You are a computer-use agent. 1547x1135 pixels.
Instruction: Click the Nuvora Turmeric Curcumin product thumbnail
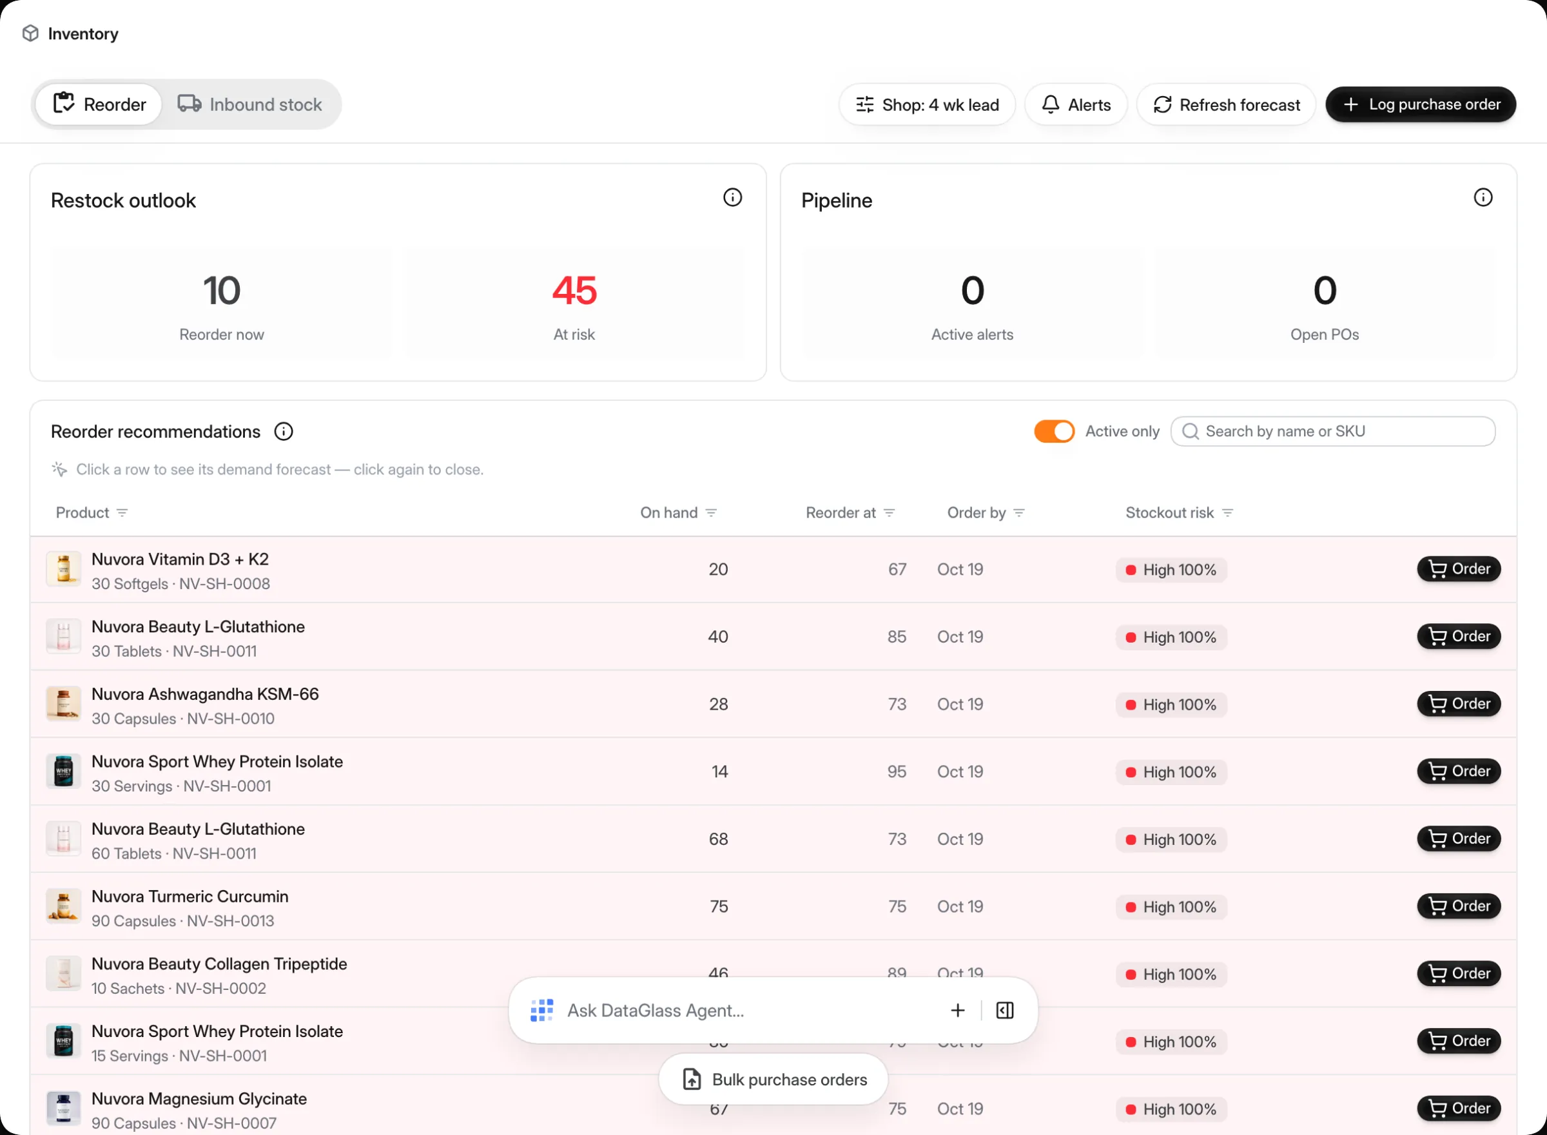(x=63, y=906)
